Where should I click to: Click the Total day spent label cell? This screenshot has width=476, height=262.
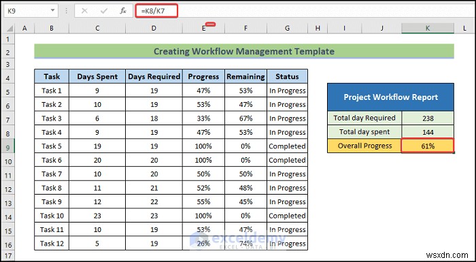(364, 132)
